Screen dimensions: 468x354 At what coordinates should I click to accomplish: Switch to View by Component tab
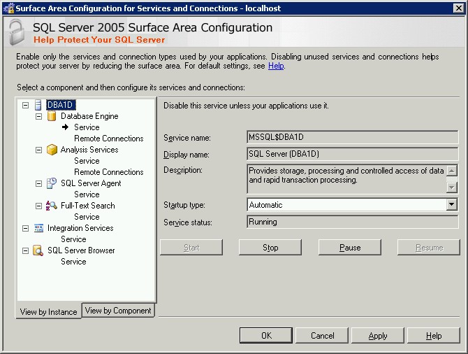click(x=118, y=311)
